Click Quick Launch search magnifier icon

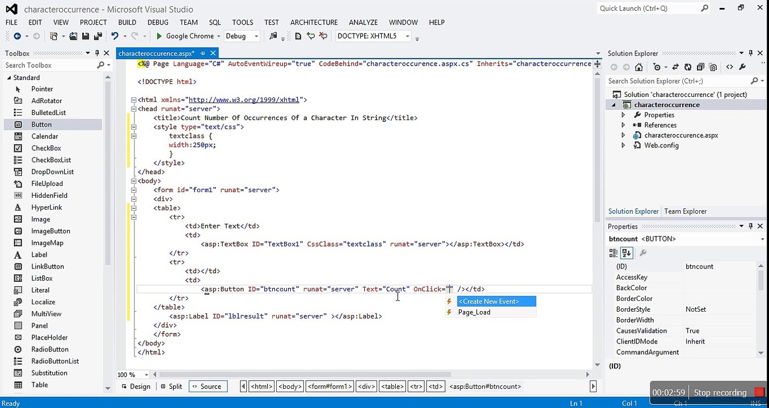tap(704, 8)
